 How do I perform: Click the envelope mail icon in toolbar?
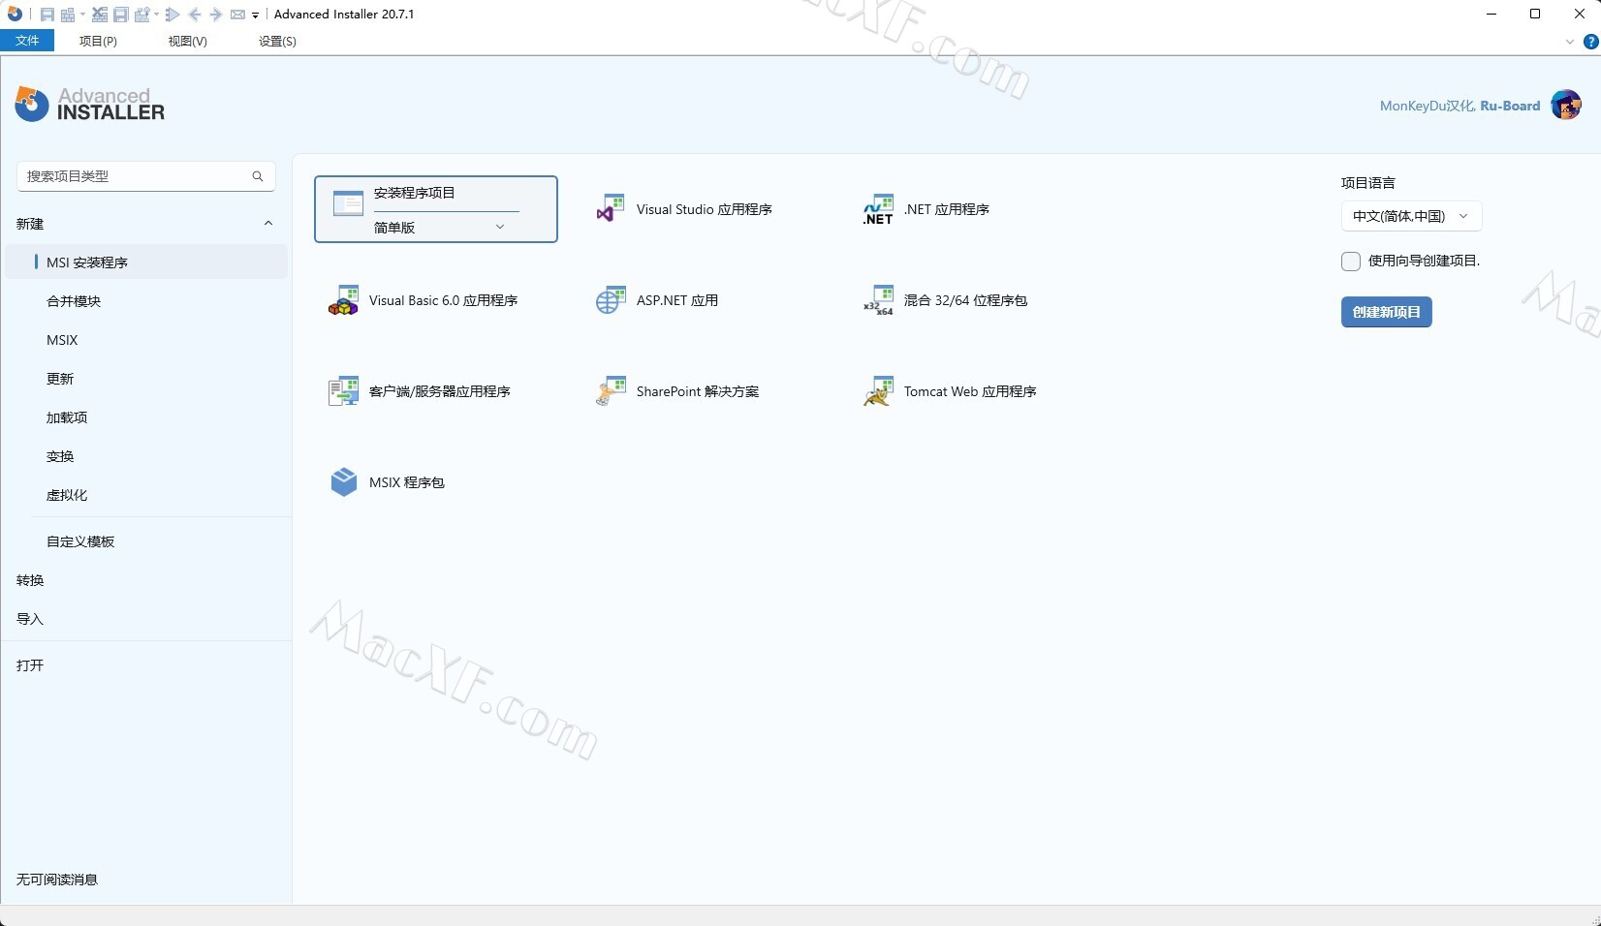[x=237, y=15]
